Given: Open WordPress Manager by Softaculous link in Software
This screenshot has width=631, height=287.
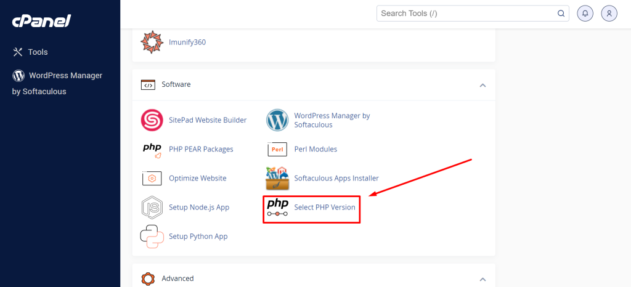Looking at the screenshot, I should click(x=332, y=120).
